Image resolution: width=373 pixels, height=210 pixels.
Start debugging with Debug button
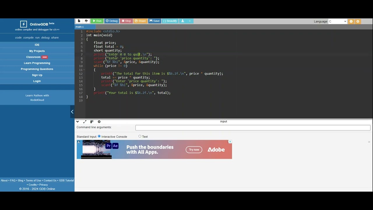pyautogui.click(x=112, y=21)
